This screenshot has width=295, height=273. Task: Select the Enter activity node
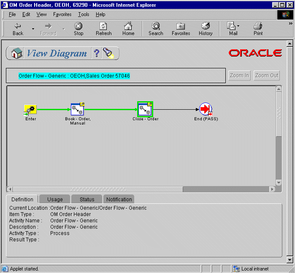coord(30,110)
